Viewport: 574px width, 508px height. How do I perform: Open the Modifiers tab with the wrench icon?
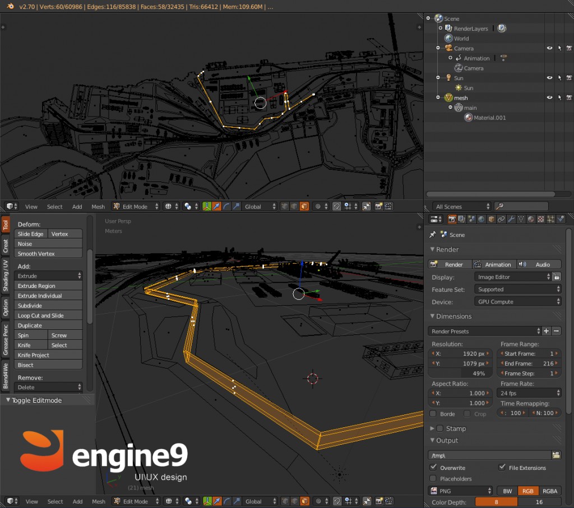511,219
